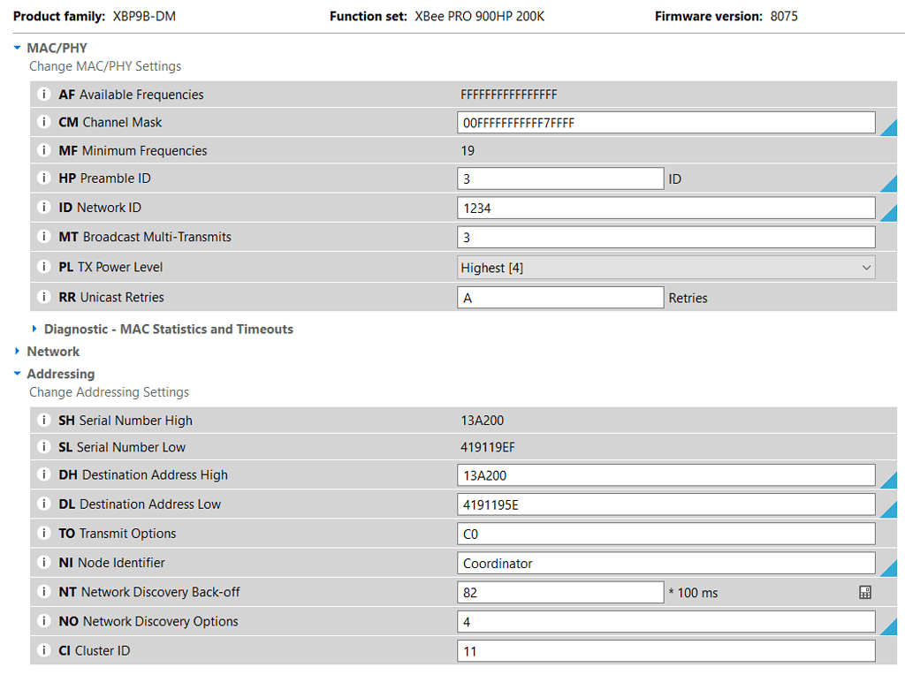
Task: Collapse the MAC/PHY settings section
Action: (15, 47)
